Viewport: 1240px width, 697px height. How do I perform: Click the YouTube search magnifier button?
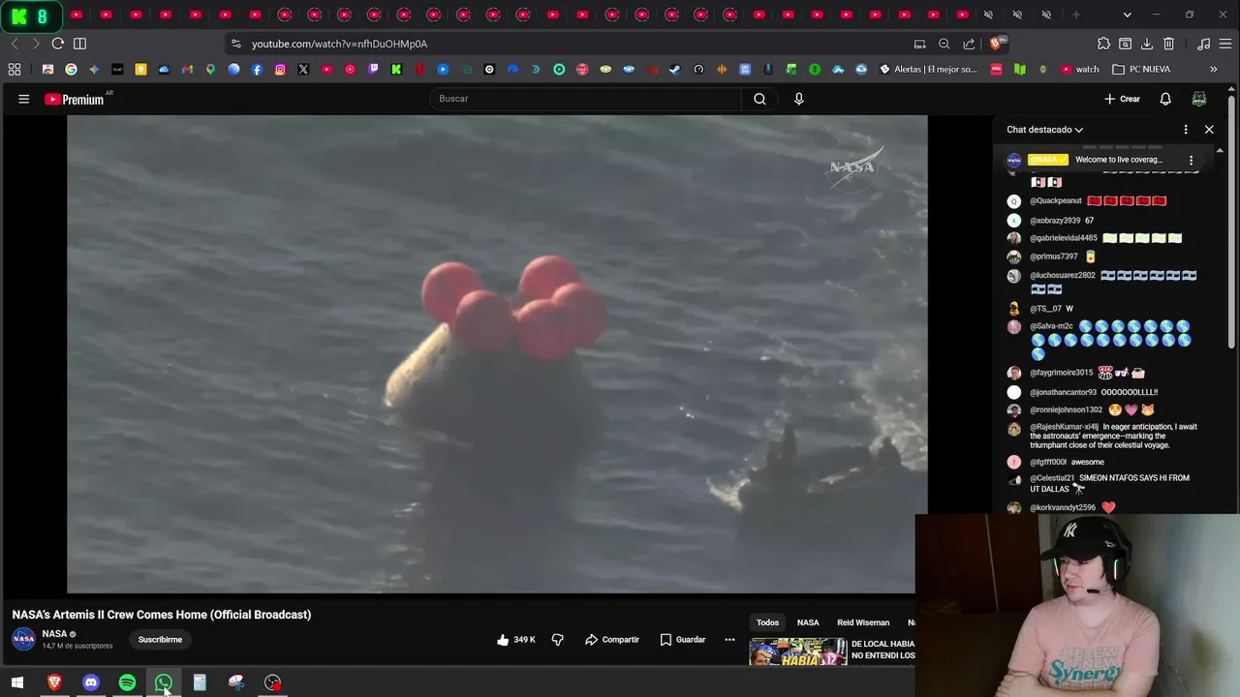759,99
